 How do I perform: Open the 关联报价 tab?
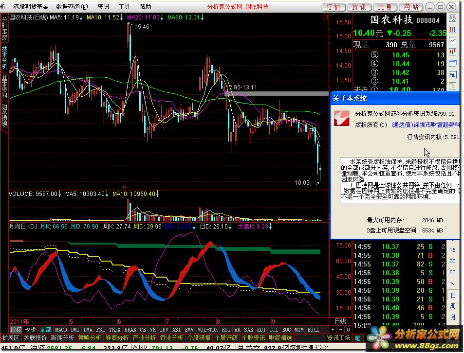[35, 338]
